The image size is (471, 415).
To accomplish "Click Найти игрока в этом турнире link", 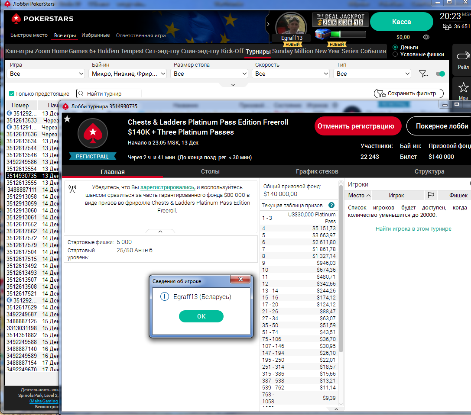I will point(413,228).
